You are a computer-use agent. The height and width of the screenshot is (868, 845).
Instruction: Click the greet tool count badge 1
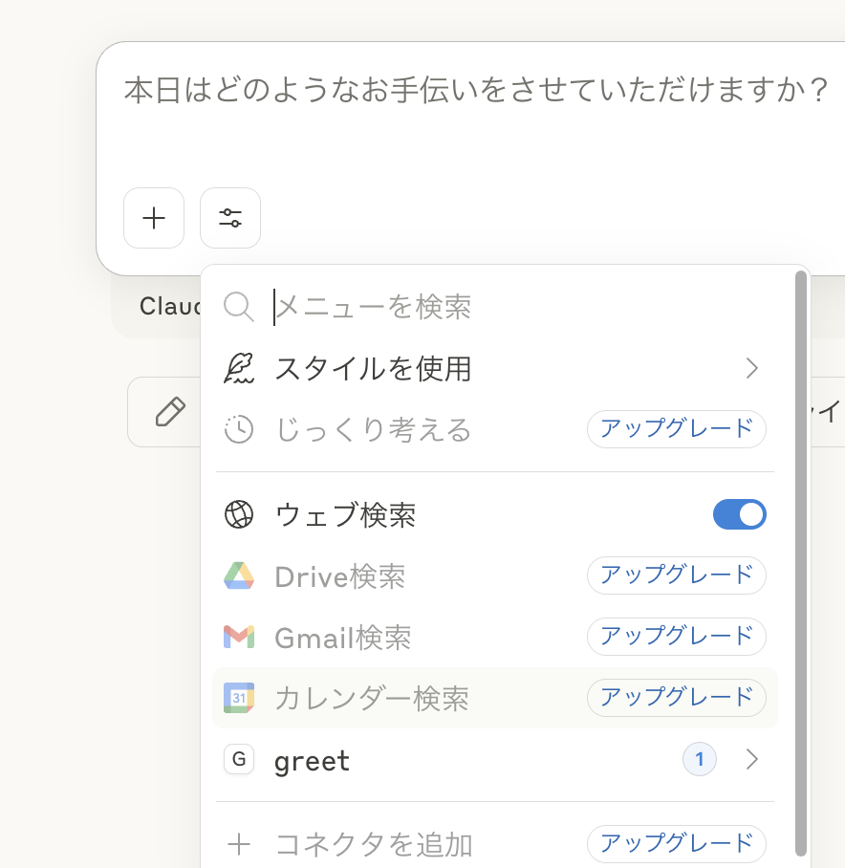point(700,759)
